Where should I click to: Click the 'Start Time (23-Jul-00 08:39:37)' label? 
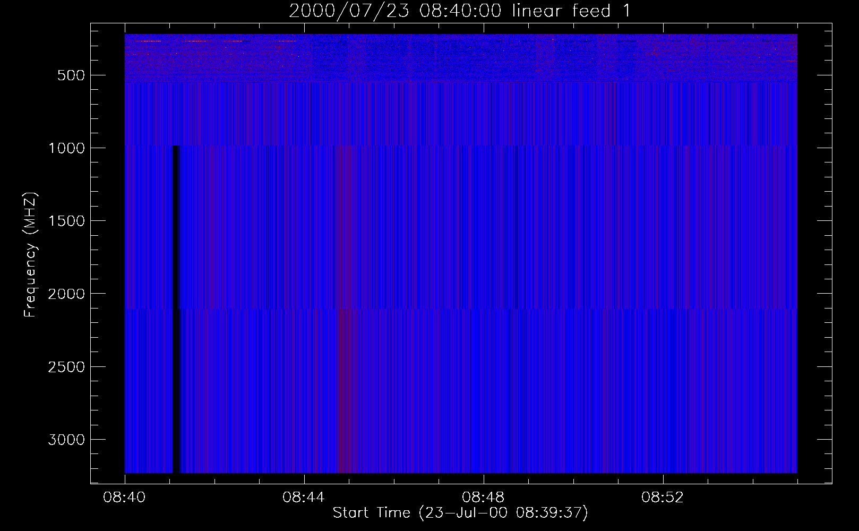click(460, 513)
